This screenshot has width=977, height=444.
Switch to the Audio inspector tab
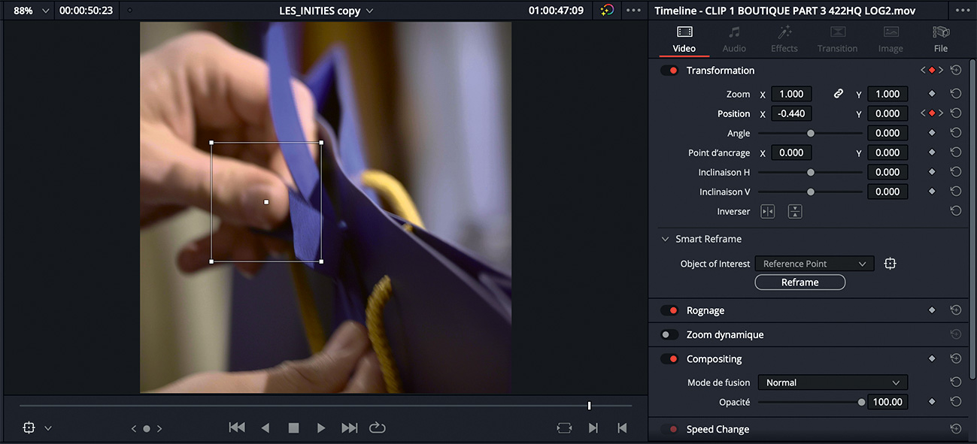click(x=734, y=39)
